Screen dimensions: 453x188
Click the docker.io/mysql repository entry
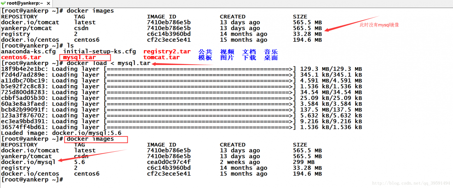point(28,162)
